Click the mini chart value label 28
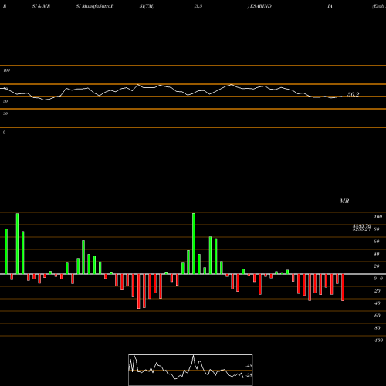Viewport: 386px width, 386px height. (x=249, y=375)
